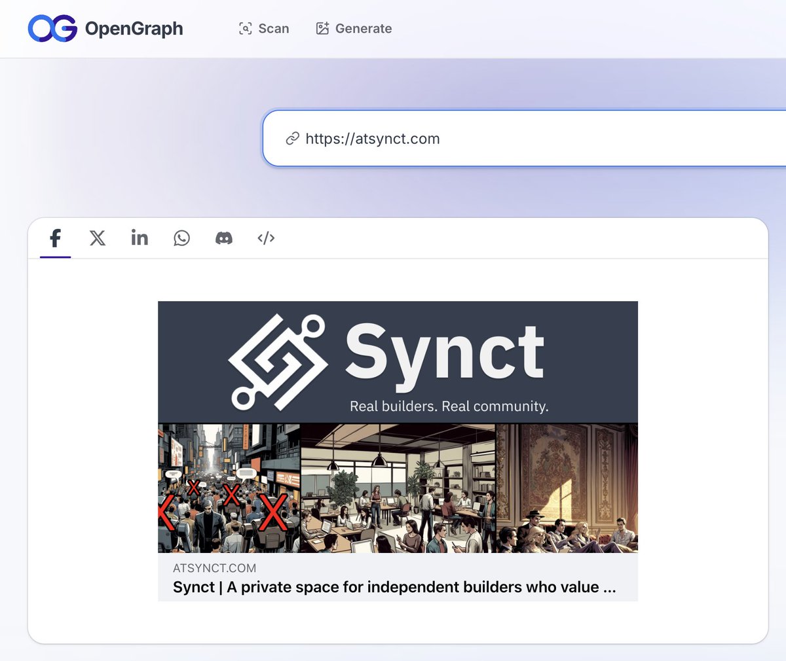Click the title 'Synct | A private space...'

[x=394, y=587]
